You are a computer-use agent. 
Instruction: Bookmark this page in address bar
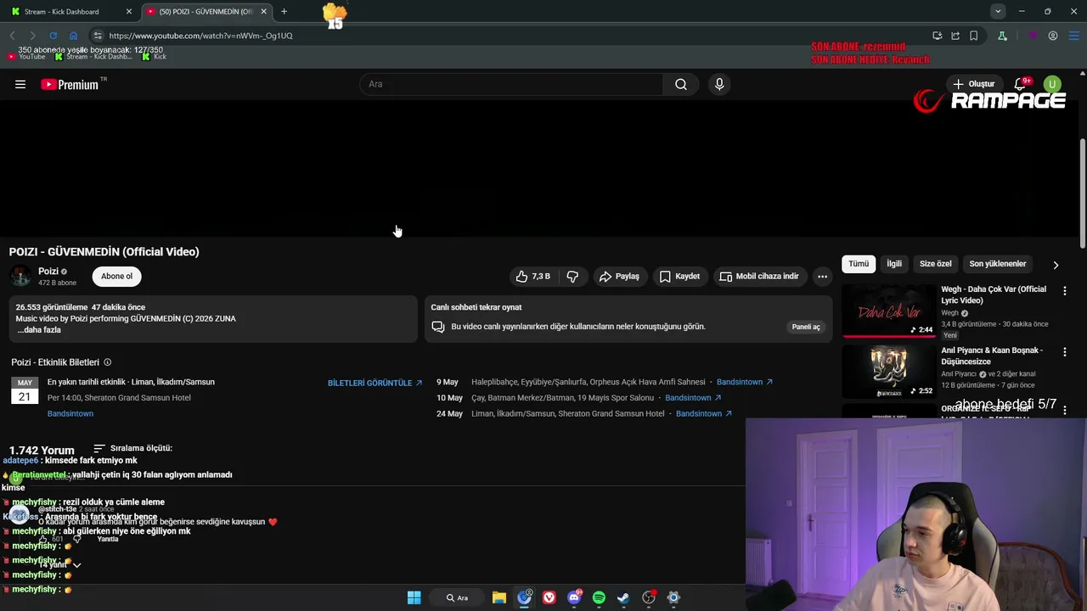973,36
